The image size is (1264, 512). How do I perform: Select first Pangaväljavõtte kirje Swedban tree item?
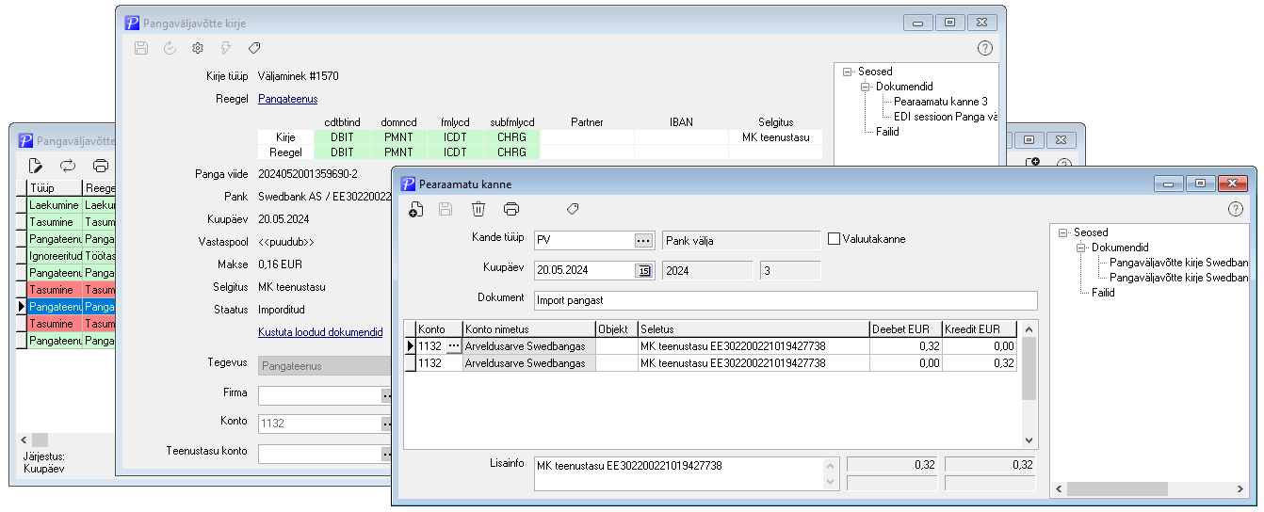click(1179, 263)
